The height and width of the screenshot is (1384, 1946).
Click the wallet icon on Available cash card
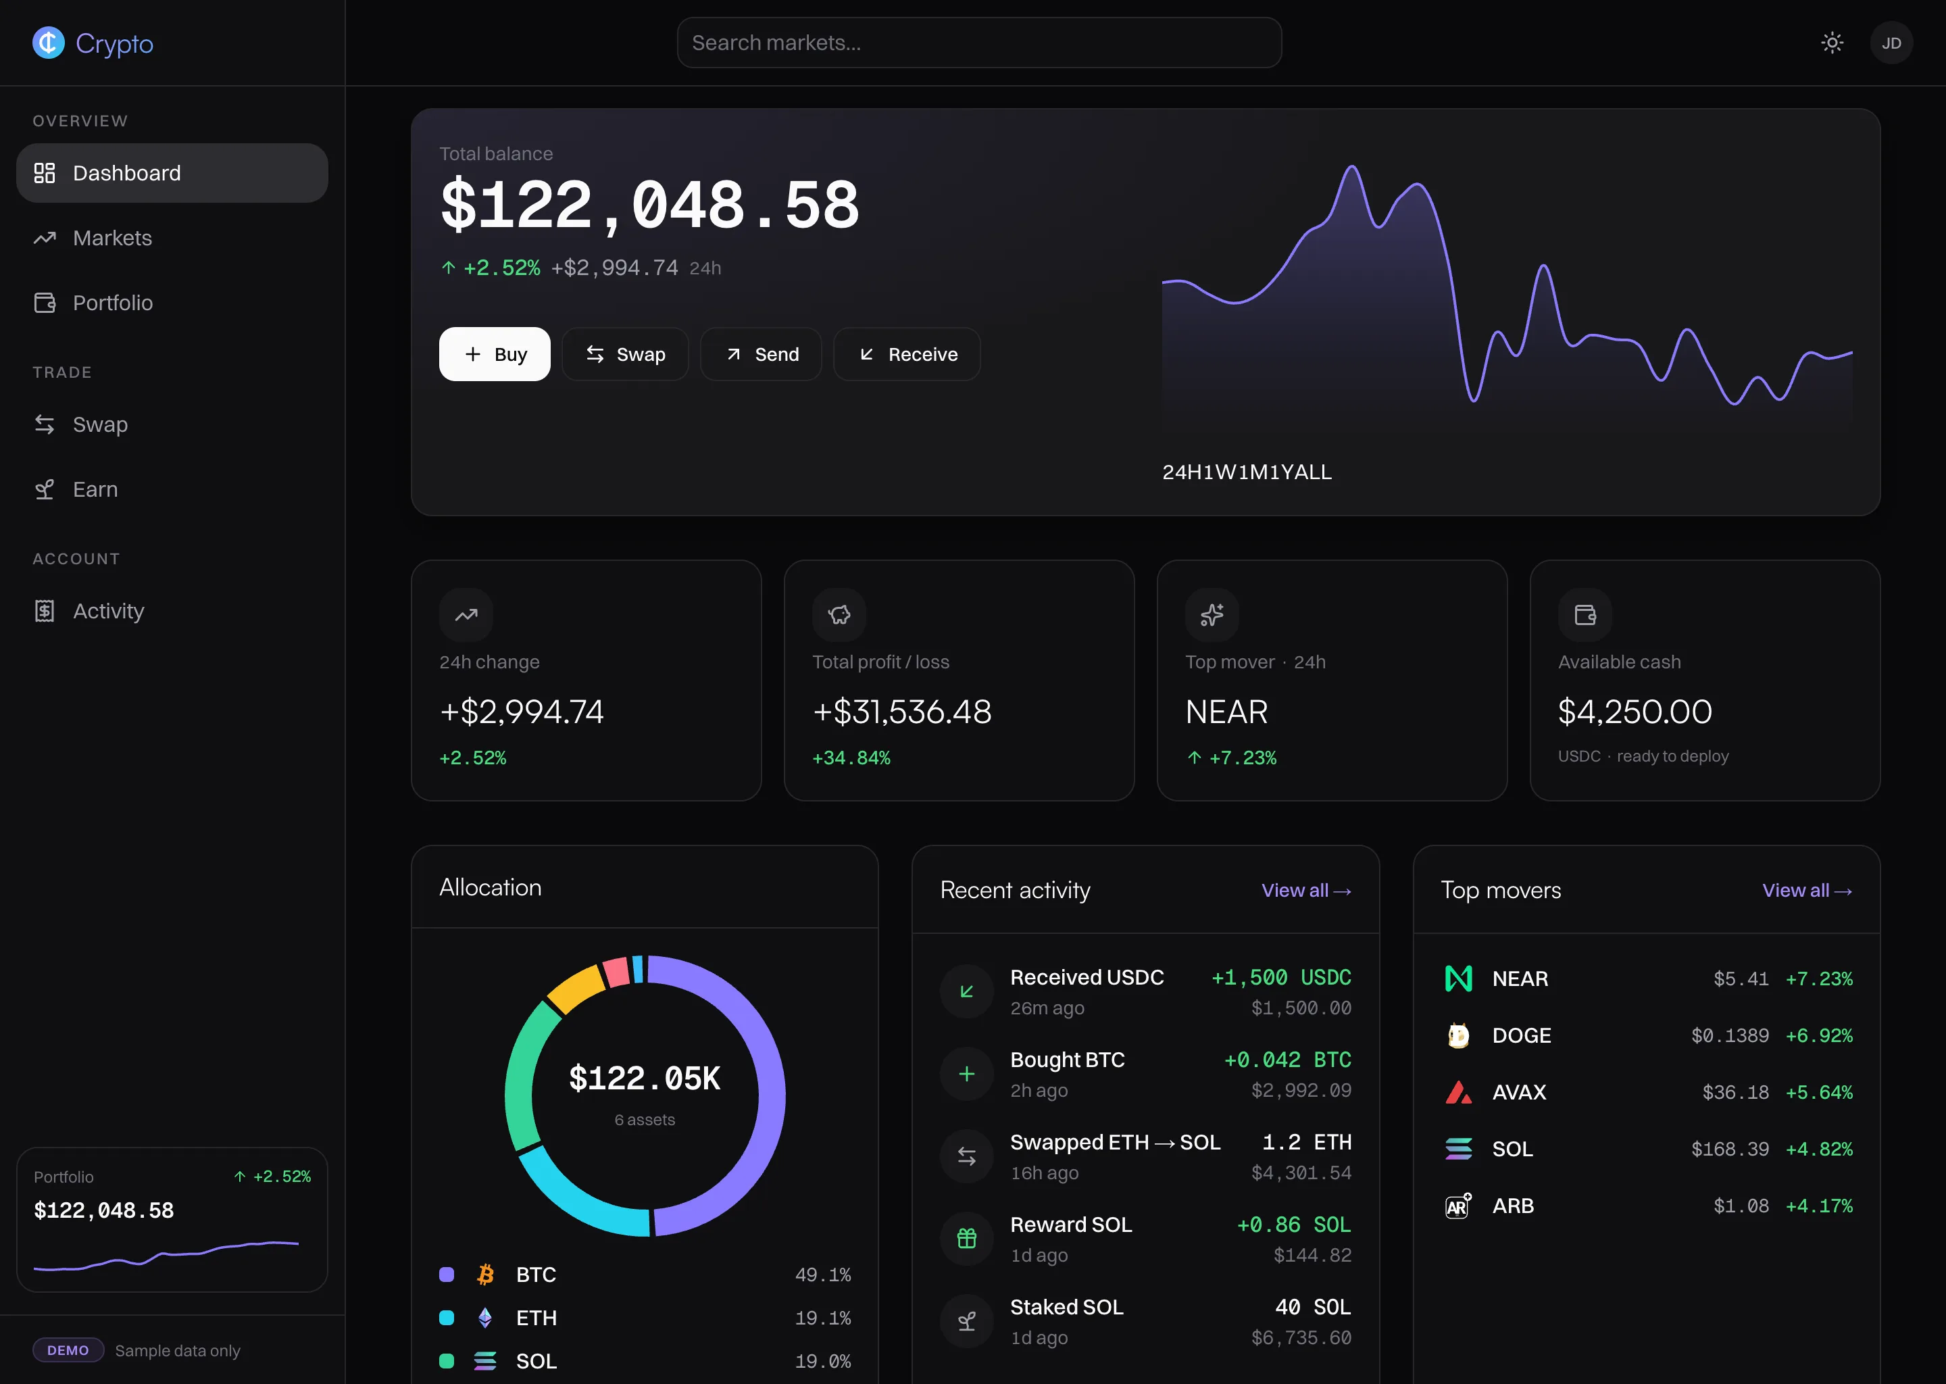pos(1585,614)
